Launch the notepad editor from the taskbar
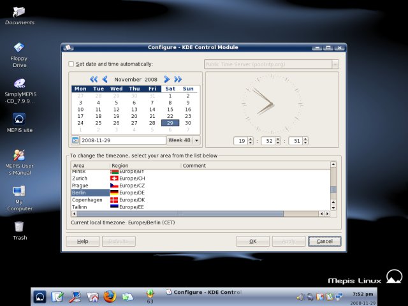408x306 pixels. click(57, 297)
